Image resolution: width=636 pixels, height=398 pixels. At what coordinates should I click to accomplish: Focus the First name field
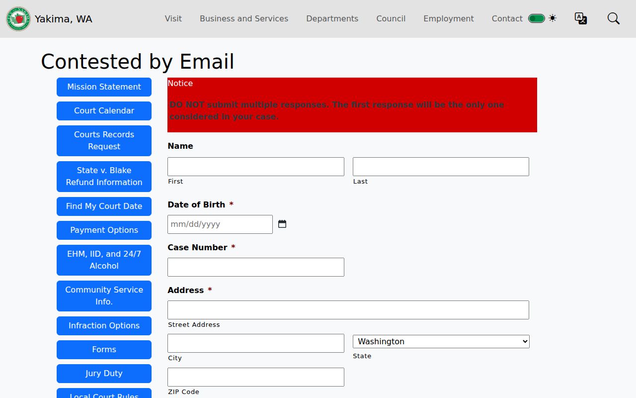coord(256,167)
